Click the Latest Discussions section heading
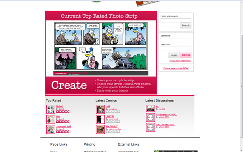 (x=159, y=100)
